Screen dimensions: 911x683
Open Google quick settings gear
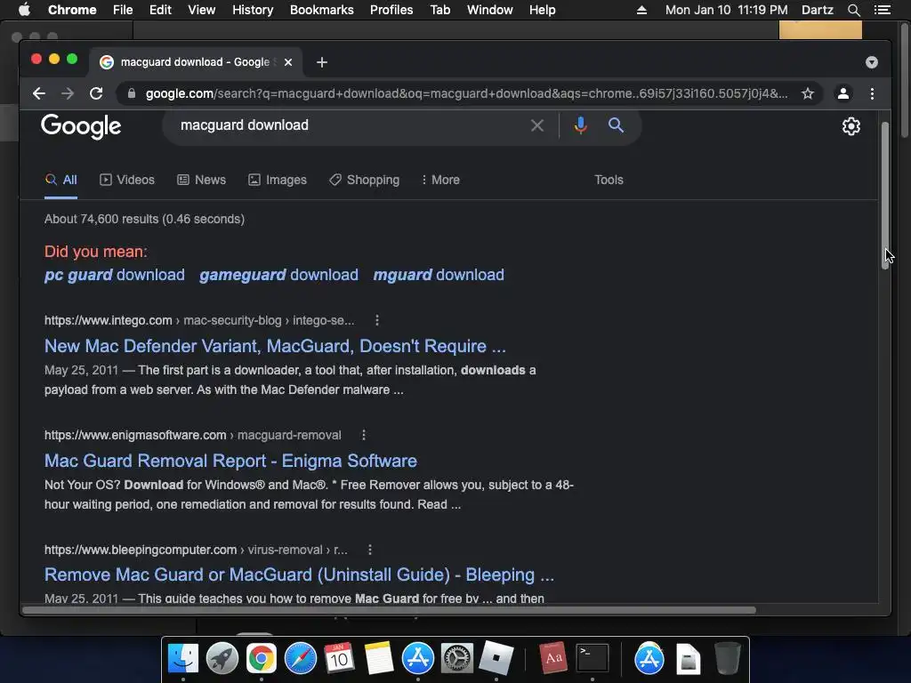(x=851, y=126)
